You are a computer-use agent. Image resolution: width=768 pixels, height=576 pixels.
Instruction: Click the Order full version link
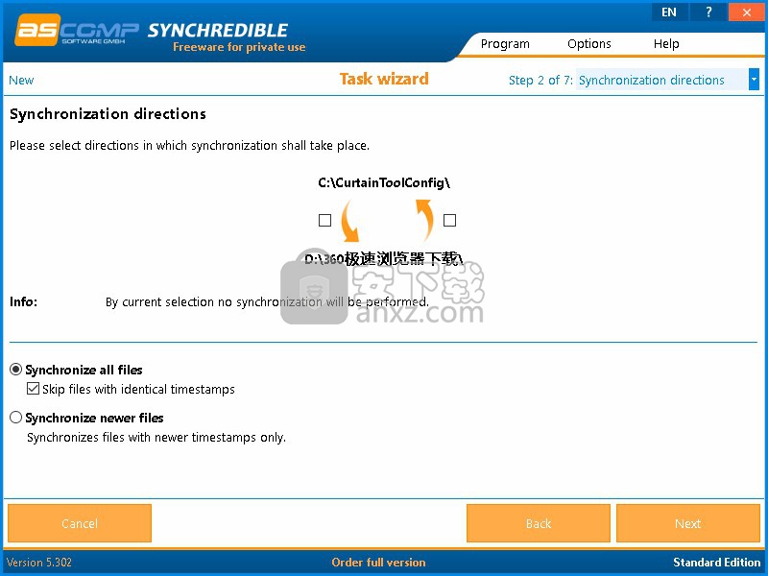[x=378, y=563]
